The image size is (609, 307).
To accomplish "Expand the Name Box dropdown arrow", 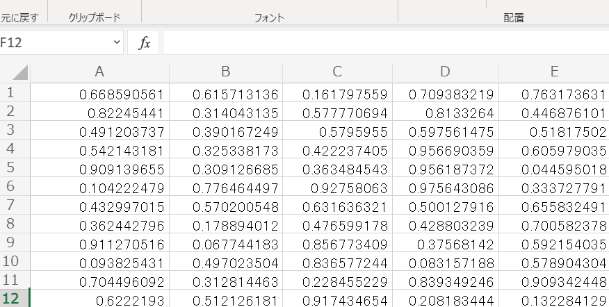I will (x=117, y=42).
